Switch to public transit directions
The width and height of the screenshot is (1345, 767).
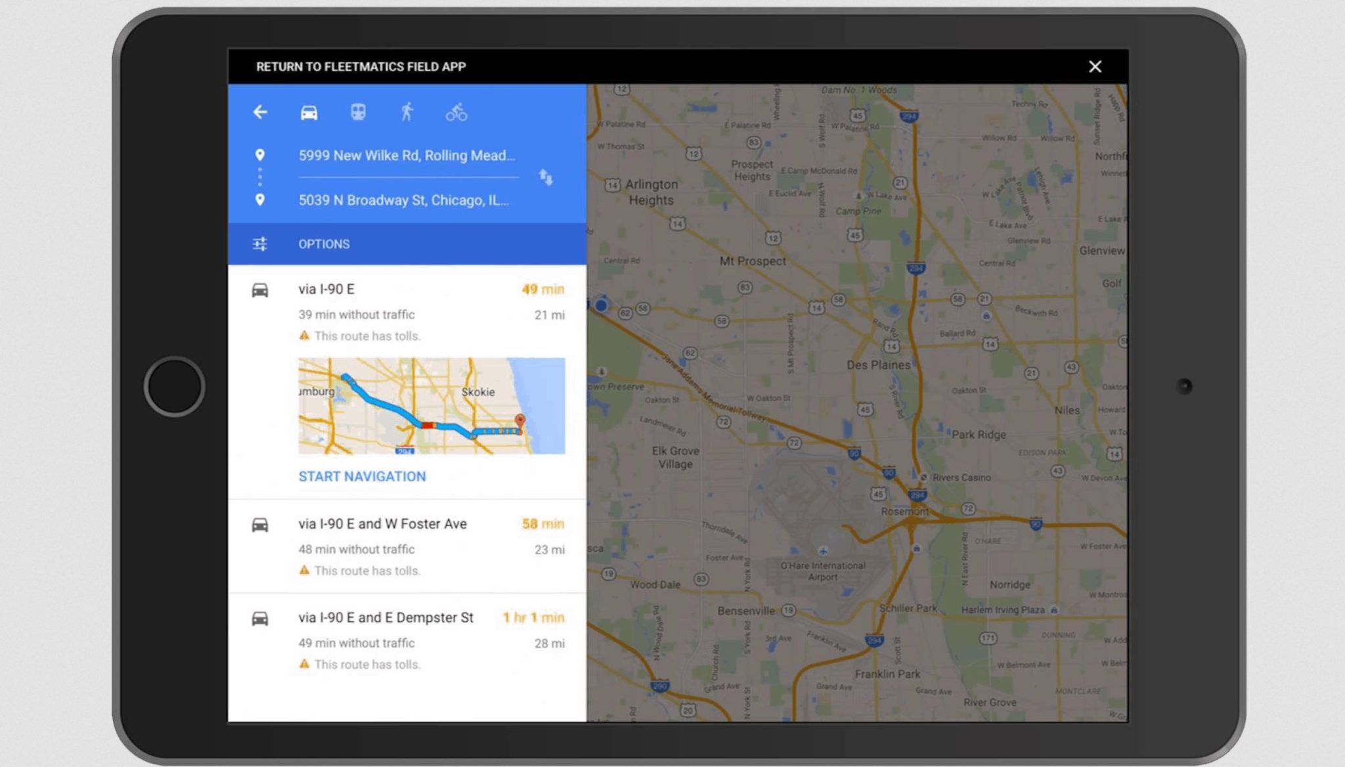point(358,112)
